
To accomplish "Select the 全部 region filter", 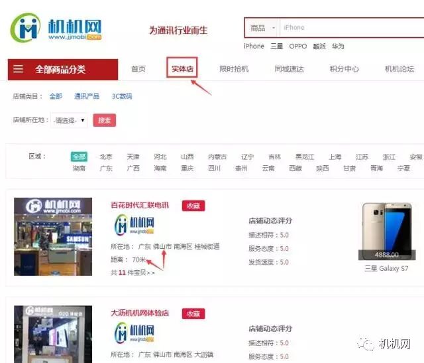I will coord(79,157).
